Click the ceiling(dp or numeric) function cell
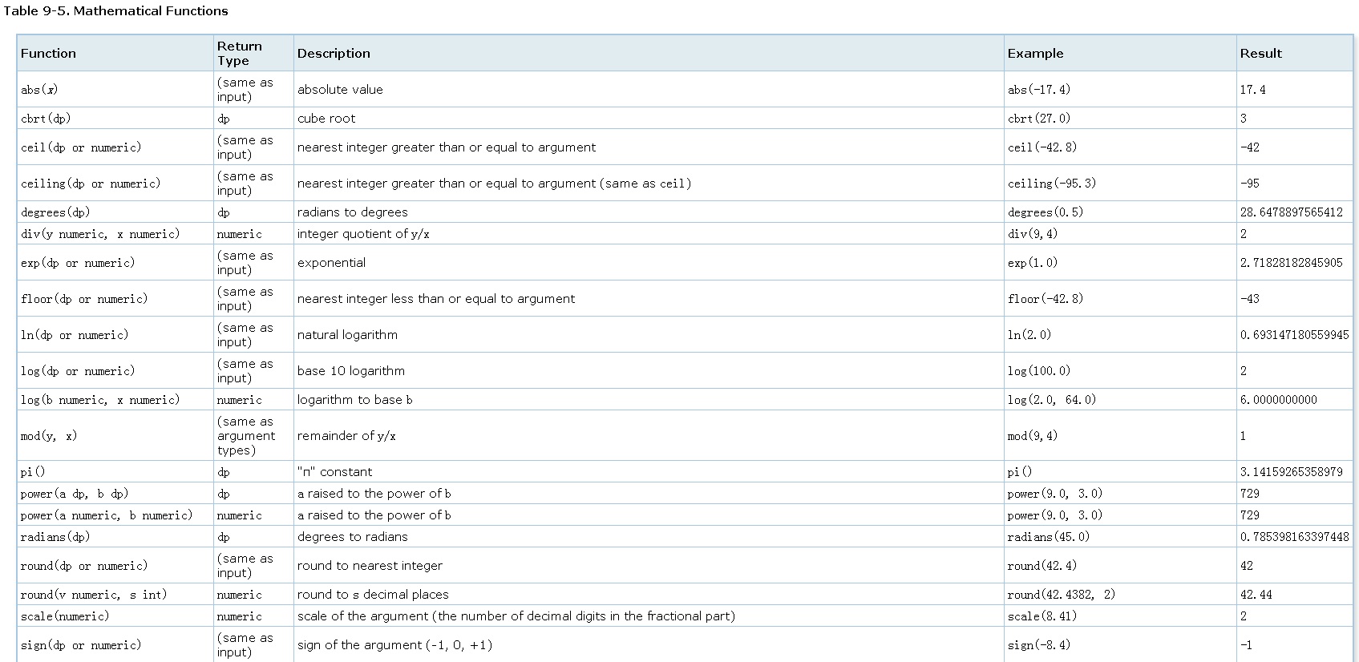 [91, 184]
